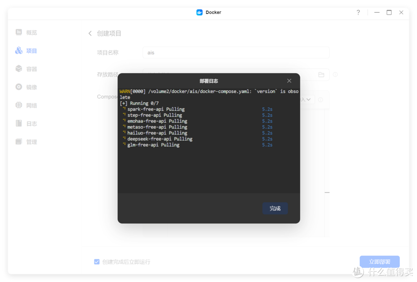Open the 镜像 images sidebar icon

click(x=19, y=87)
